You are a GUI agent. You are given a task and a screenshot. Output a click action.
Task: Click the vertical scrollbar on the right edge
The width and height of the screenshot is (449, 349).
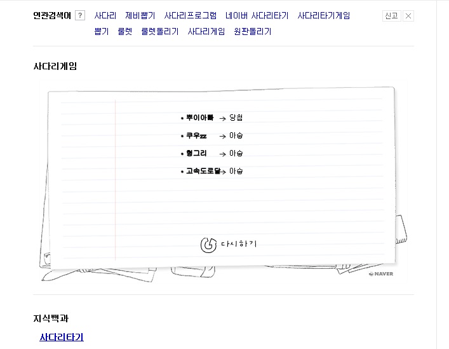point(442,174)
